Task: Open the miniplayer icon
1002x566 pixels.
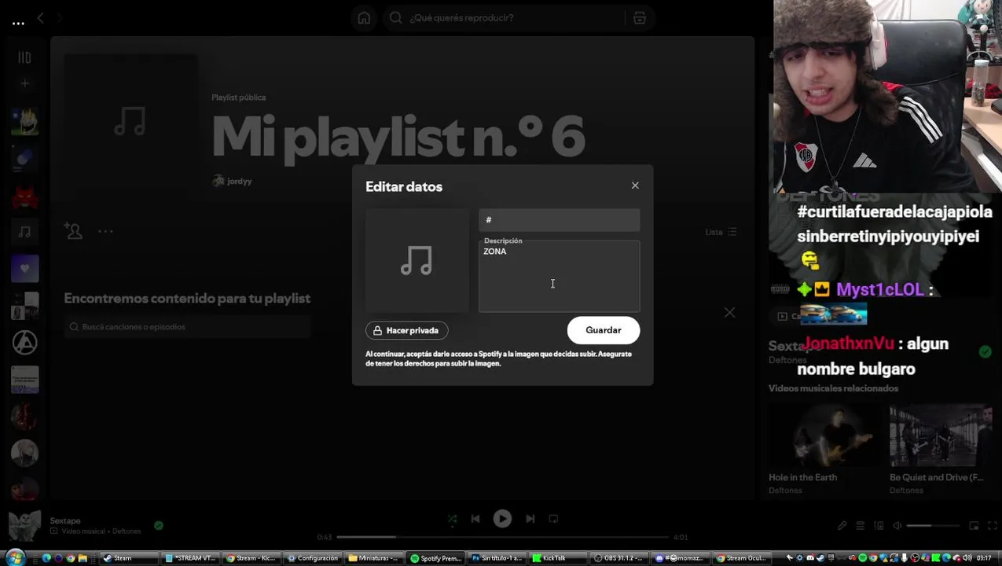Action: [x=974, y=525]
